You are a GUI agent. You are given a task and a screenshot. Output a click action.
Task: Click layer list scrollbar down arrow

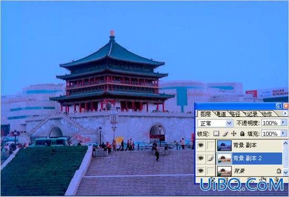coord(285,172)
